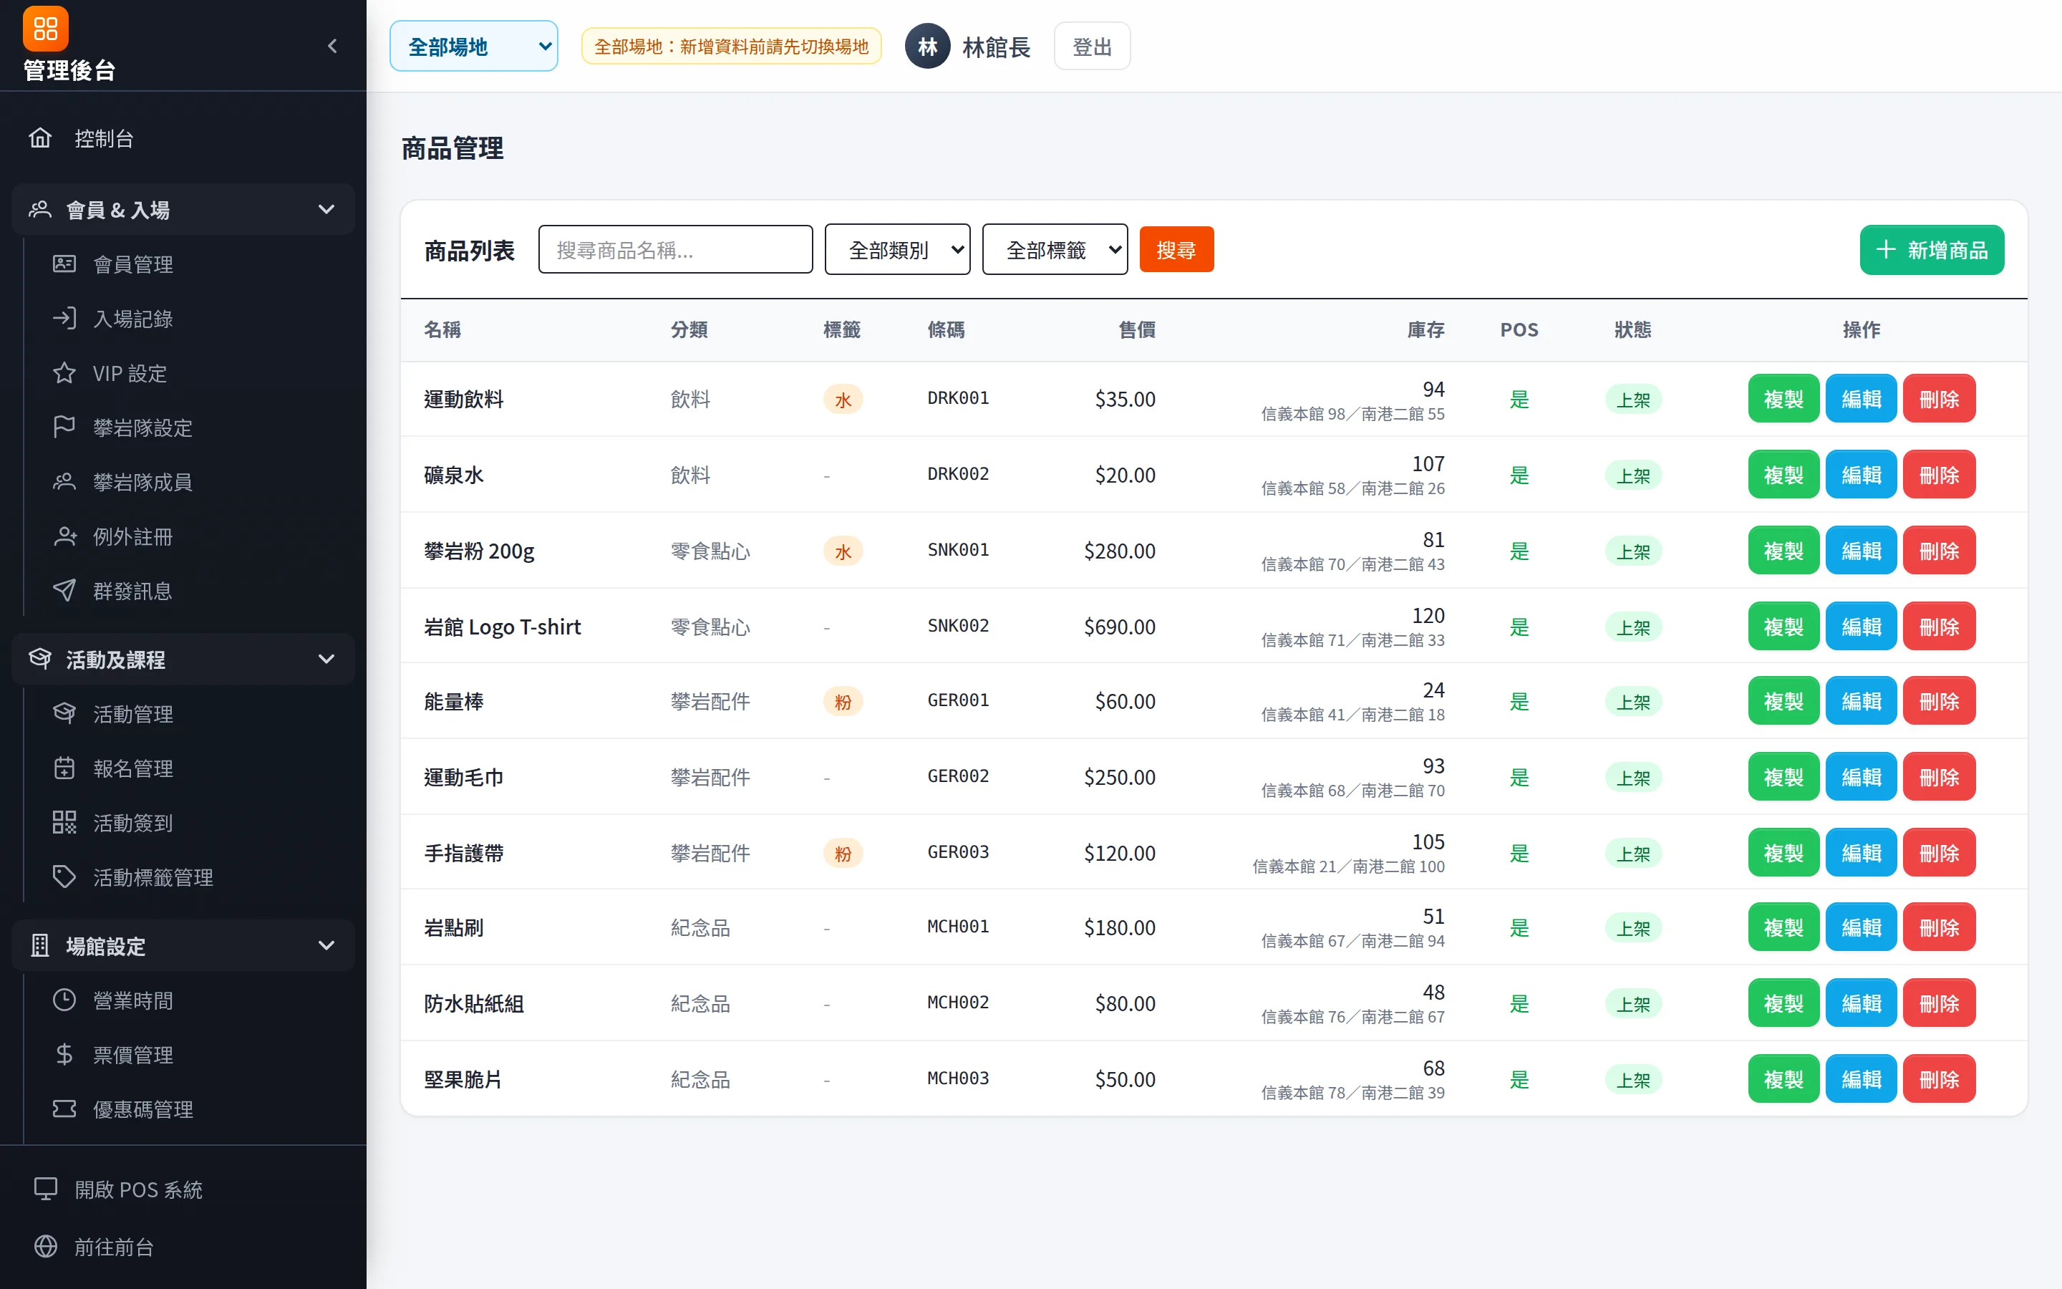The height and width of the screenshot is (1289, 2062).
Task: Click the 優惠碼管理 ticket icon
Action: 64,1109
